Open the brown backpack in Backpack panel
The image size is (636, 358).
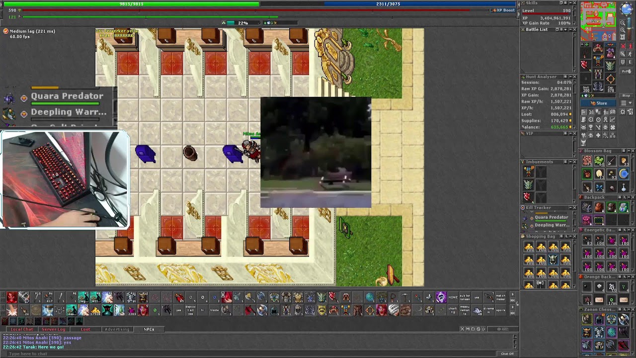(599, 207)
